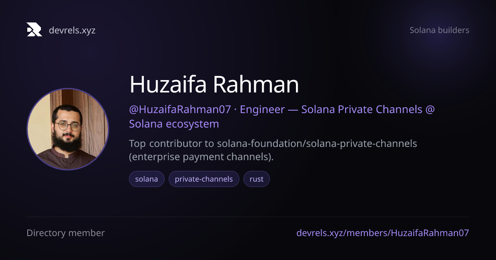
Task: Select the private-channels tag chip
Action: (204, 179)
